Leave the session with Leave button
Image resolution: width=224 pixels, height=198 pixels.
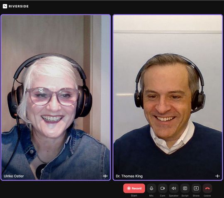click(x=207, y=188)
